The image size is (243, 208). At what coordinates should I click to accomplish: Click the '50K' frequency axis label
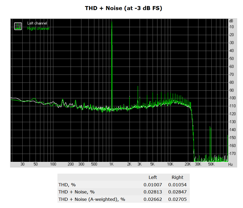click(x=211, y=164)
